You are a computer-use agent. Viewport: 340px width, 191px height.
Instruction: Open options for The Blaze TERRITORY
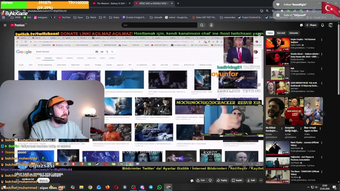pos(322,172)
